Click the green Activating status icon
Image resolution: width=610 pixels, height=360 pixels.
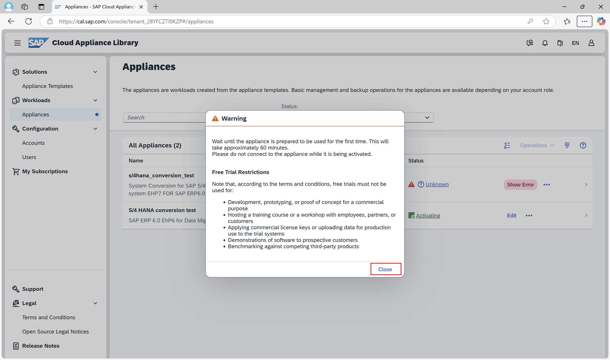[411, 215]
